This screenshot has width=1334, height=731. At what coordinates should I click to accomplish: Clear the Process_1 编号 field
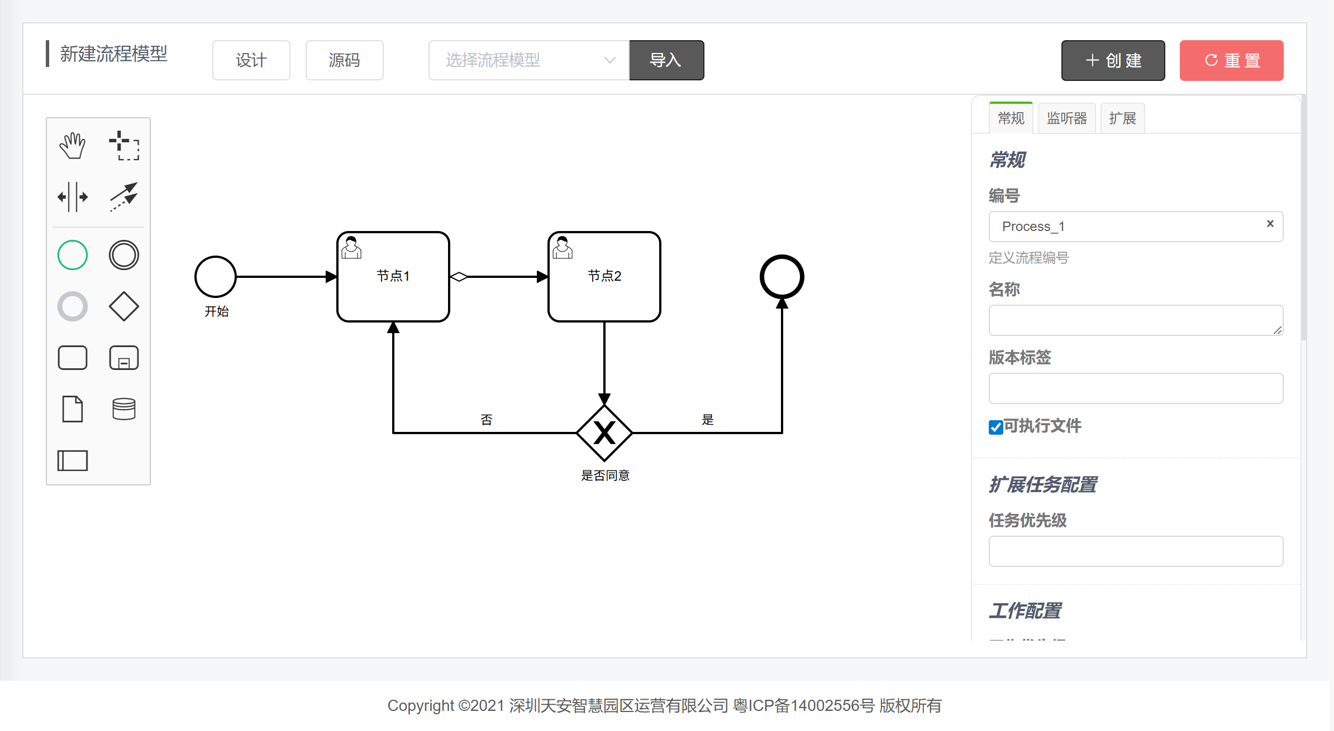(1270, 224)
